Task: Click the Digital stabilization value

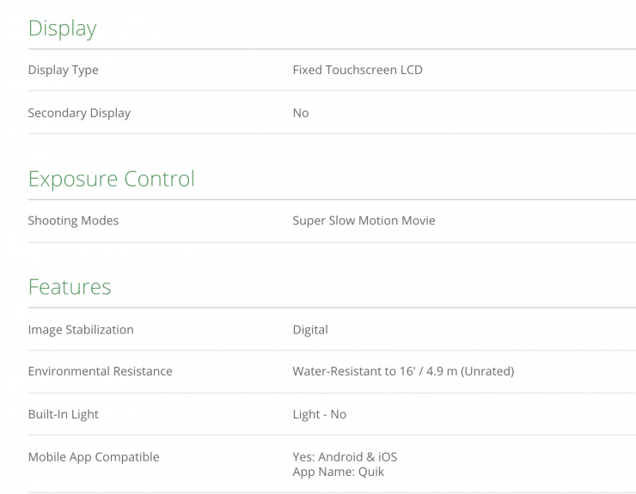Action: (x=310, y=329)
